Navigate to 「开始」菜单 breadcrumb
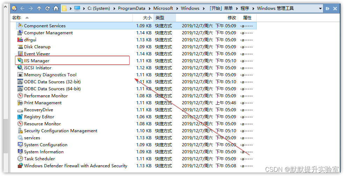Image resolution: width=344 pixels, height=176 pixels. click(x=220, y=8)
